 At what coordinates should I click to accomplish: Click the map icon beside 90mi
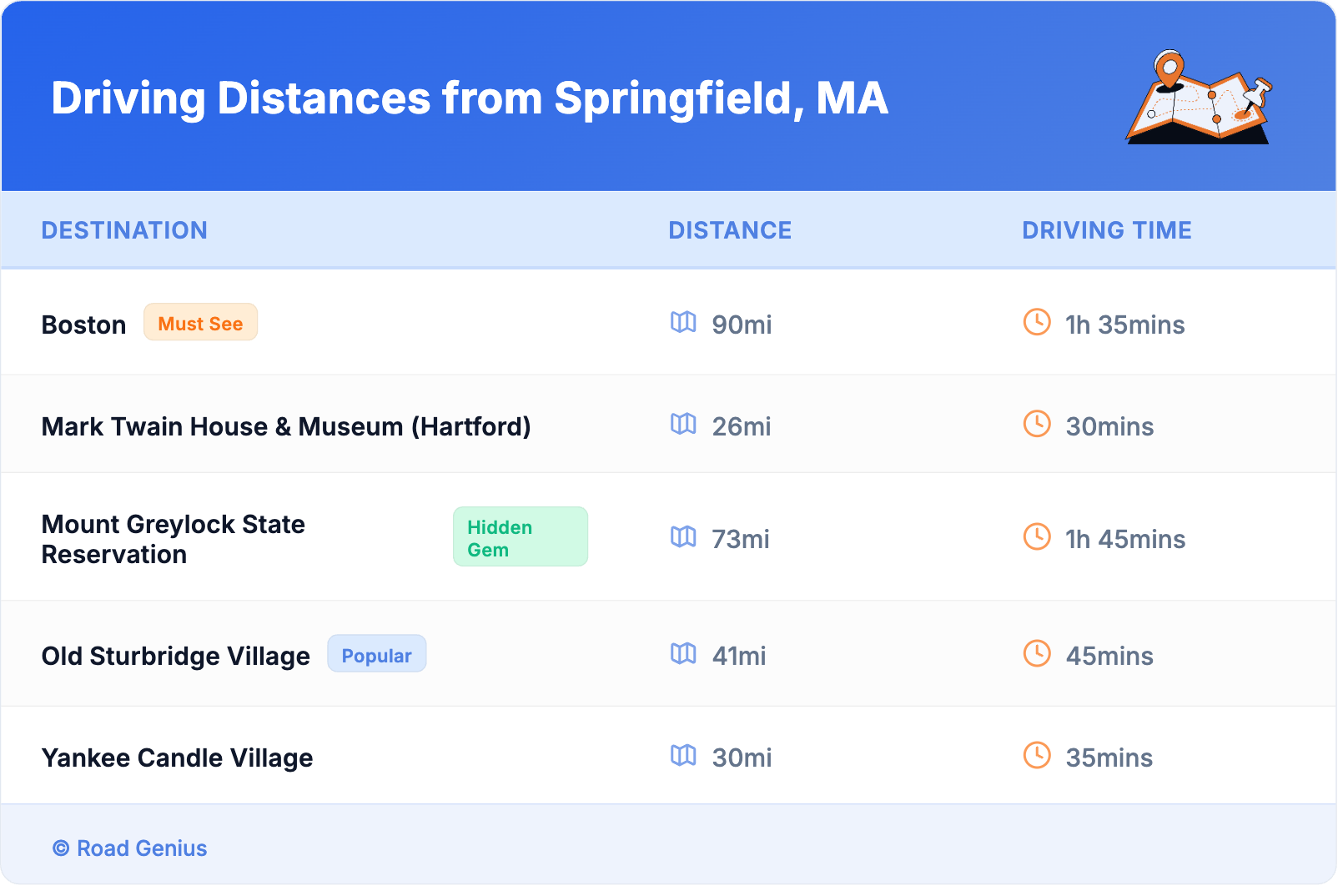(683, 322)
